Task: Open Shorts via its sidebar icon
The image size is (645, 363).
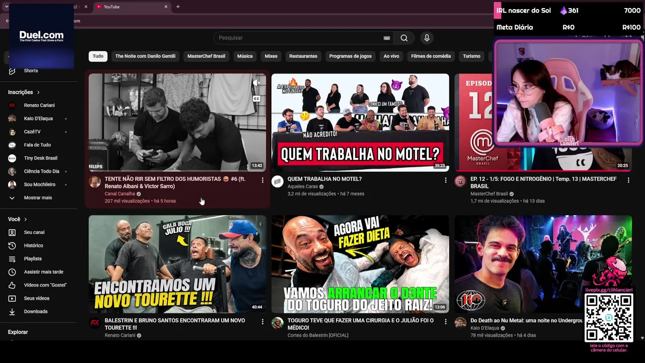Action: pyautogui.click(x=12, y=71)
